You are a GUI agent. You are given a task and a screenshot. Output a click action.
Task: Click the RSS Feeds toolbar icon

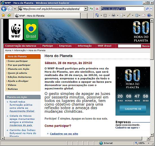pyautogui.click(x=105, y=16)
